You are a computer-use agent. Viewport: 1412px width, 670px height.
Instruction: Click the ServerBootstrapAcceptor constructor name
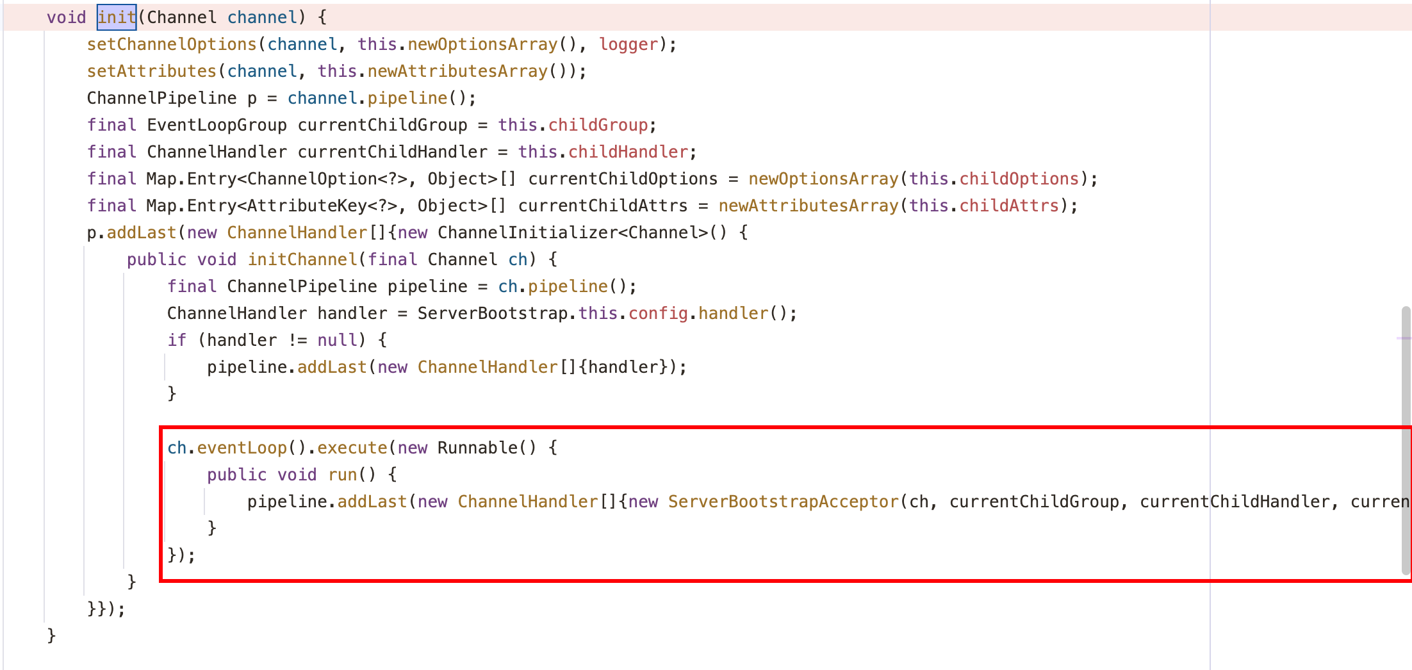coord(783,502)
